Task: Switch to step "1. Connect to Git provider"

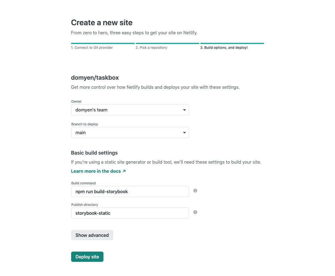Action: [x=92, y=47]
